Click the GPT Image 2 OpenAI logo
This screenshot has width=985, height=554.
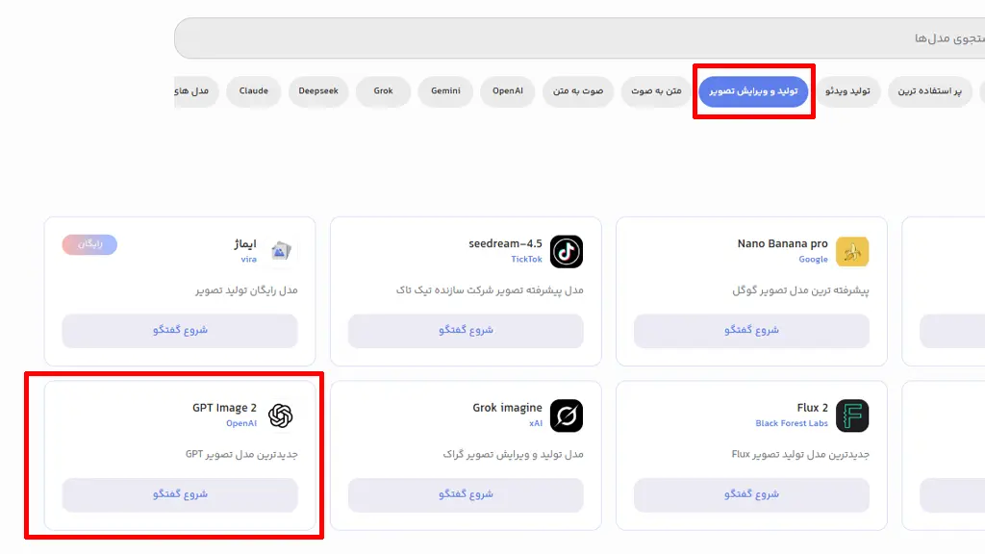pos(281,415)
